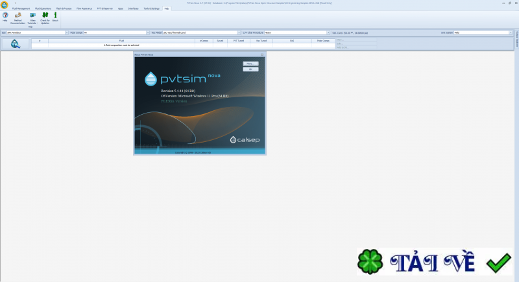Click the More button in About dialog
The width and height of the screenshot is (519, 282).
coord(250,64)
